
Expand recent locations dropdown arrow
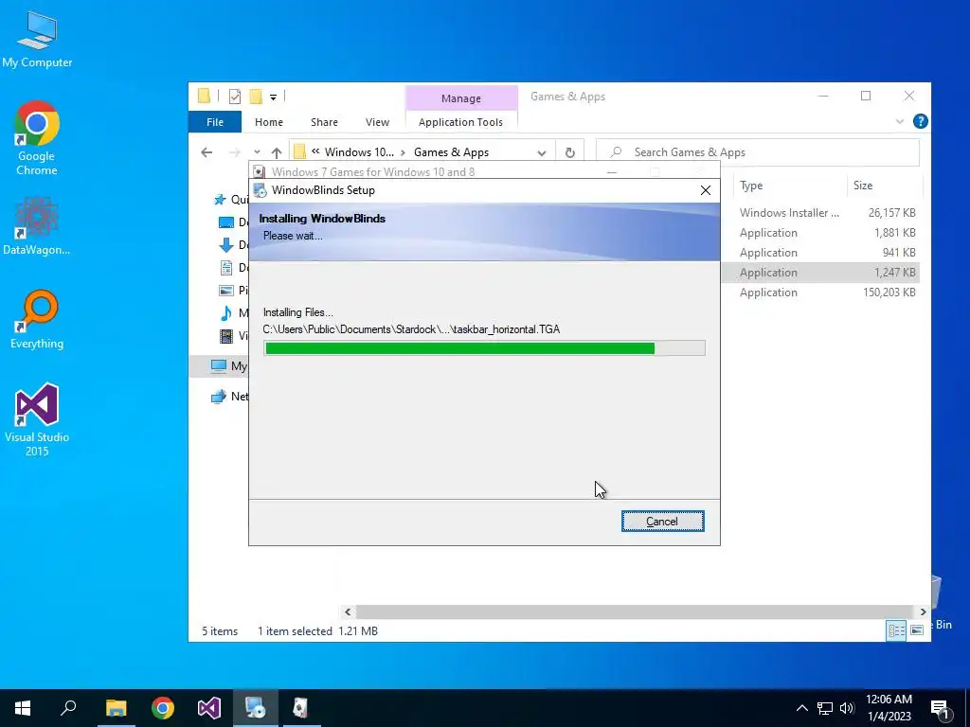[x=257, y=152]
